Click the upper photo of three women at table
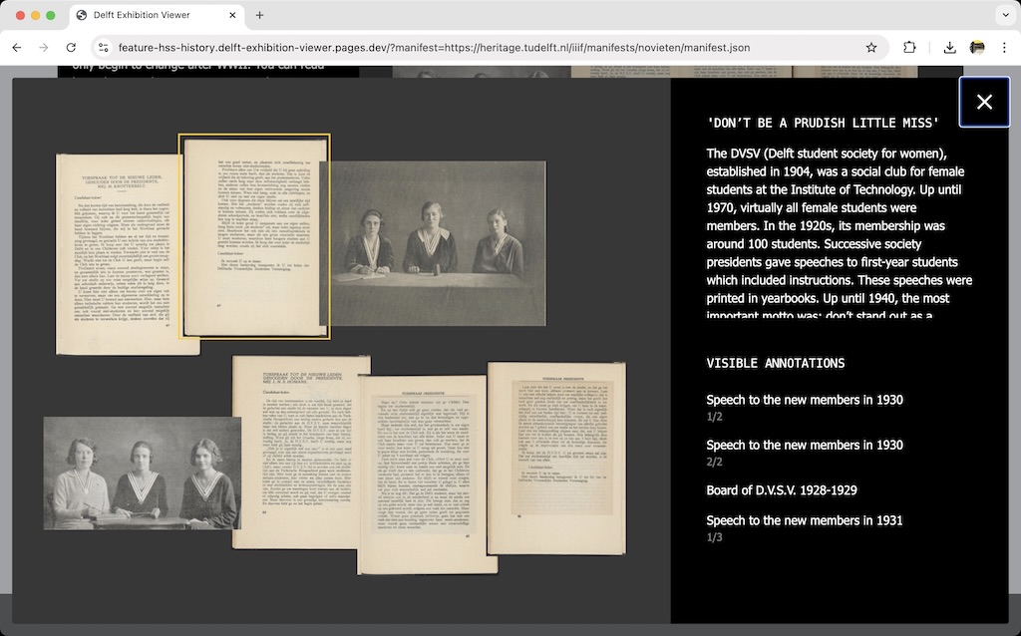 [435, 243]
